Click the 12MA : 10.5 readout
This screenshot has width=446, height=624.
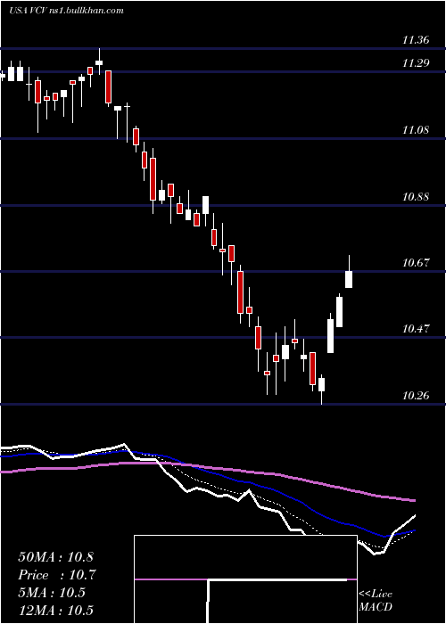[55, 611]
